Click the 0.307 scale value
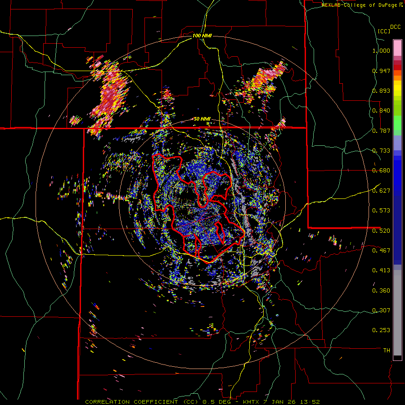Image resolution: width=405 pixels, height=405 pixels. pos(381,310)
